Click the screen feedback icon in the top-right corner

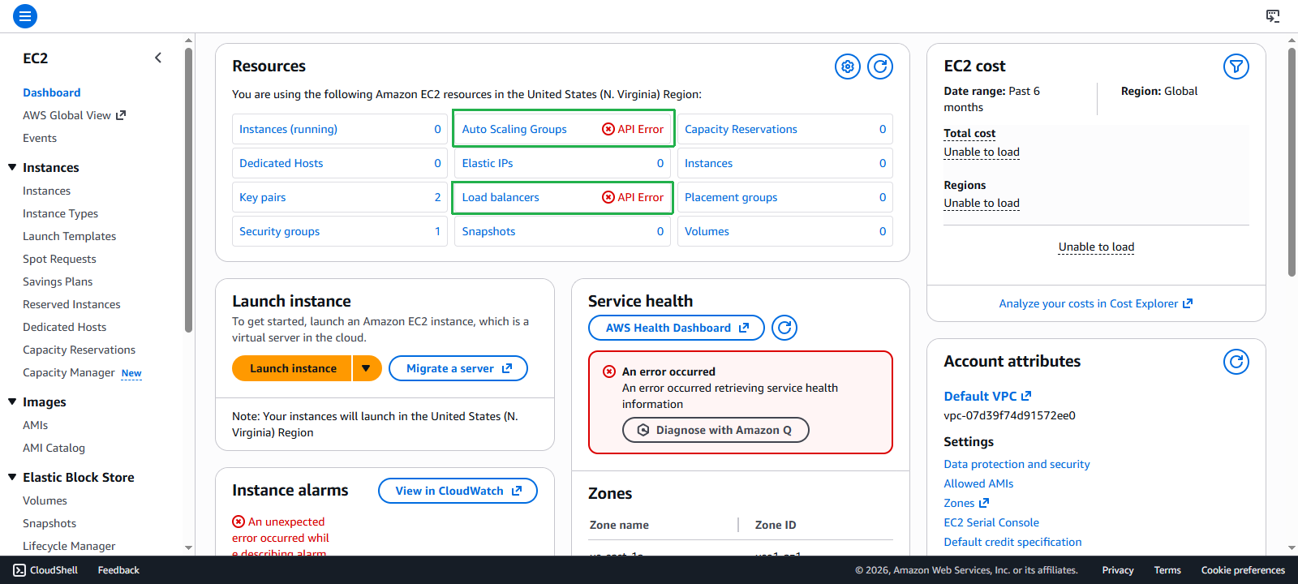pyautogui.click(x=1273, y=15)
